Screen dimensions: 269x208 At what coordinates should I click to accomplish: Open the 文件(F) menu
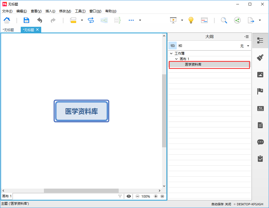point(7,11)
